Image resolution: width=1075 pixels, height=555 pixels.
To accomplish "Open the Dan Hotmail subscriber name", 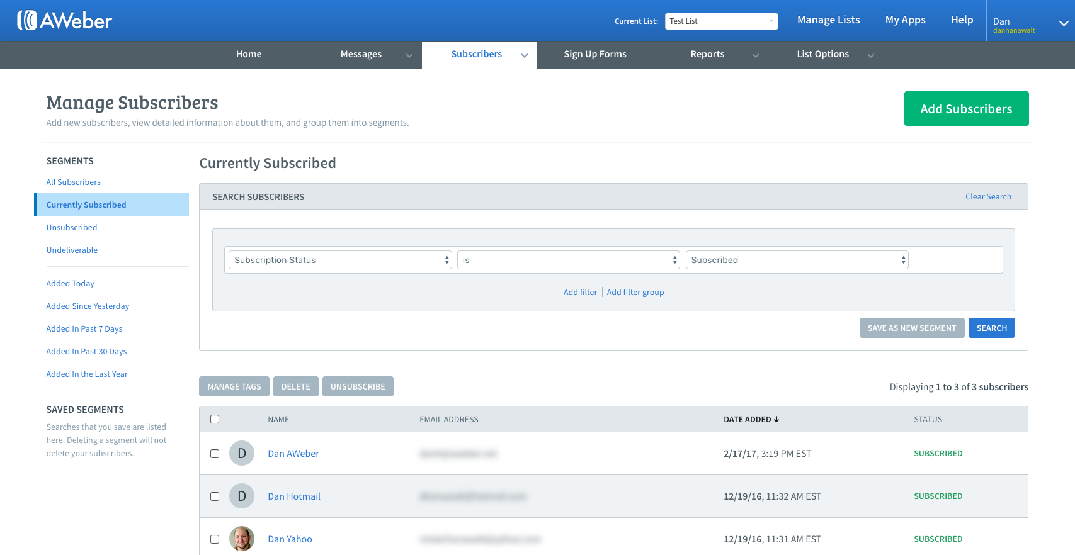I will (x=294, y=496).
